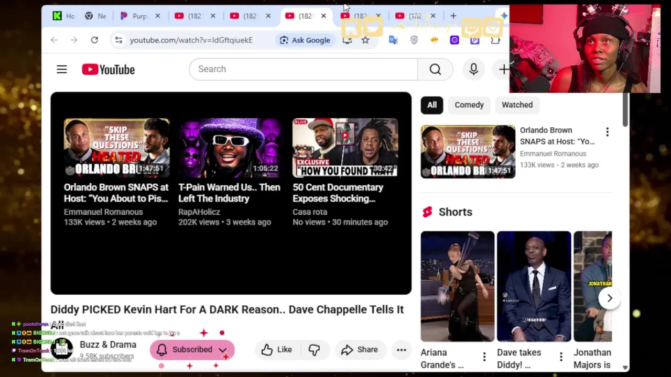This screenshot has height=377, width=671.
Task: Open Dave Chappelle short thumbnail
Action: click(534, 286)
